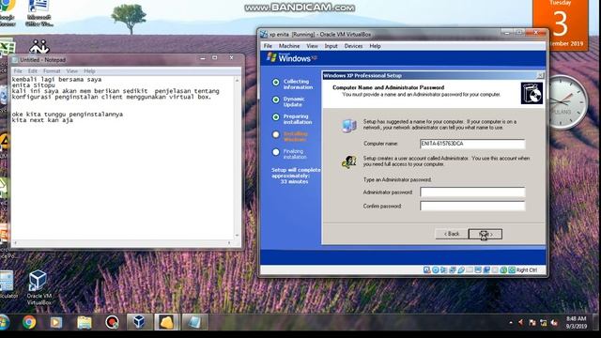Switch to the Notepad taskbar button
The image size is (601, 338).
pos(194,322)
